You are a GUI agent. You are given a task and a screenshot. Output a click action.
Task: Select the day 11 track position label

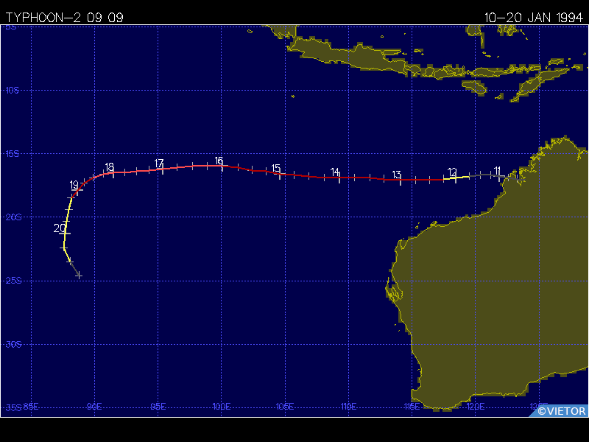coord(498,170)
